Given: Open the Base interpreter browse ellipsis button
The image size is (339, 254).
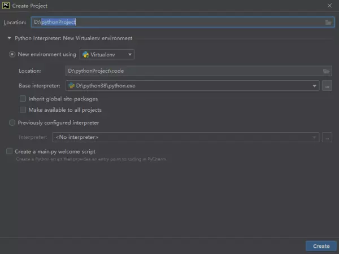Looking at the screenshot, I should click(327, 86).
